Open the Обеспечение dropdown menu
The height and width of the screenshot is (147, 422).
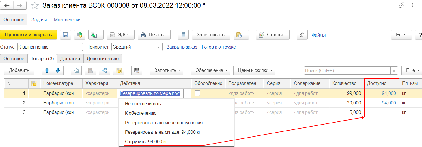(210, 70)
